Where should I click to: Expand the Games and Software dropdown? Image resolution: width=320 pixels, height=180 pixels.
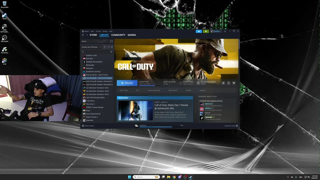(x=91, y=47)
